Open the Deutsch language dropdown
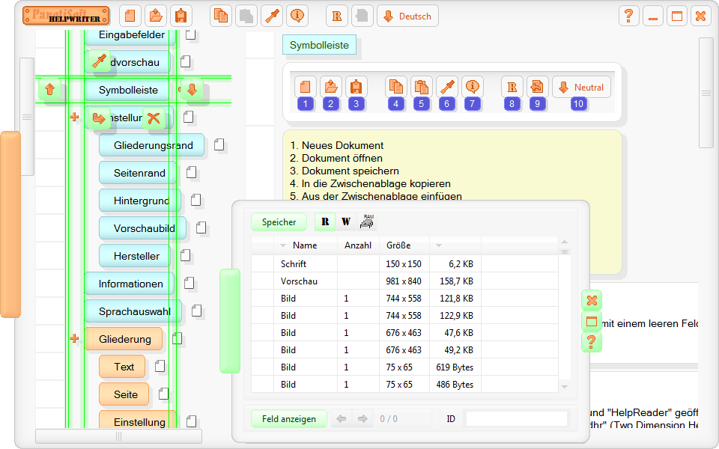719x449 pixels. [407, 16]
